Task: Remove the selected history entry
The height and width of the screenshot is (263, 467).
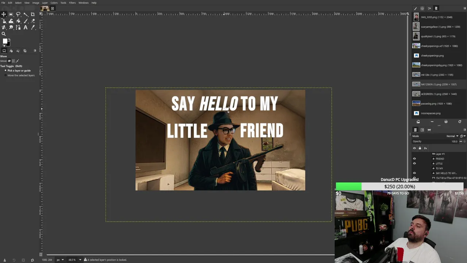Action: tap(432, 122)
